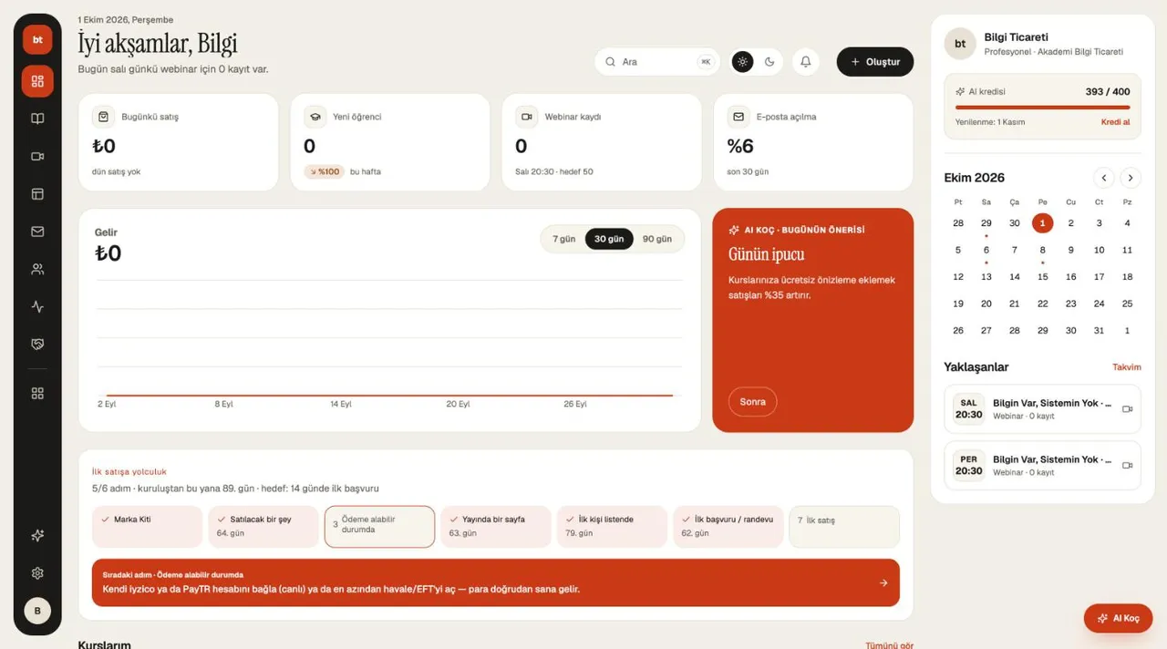Open the sparkle AI icon in sidebar
This screenshot has height=649, width=1167.
coord(37,536)
